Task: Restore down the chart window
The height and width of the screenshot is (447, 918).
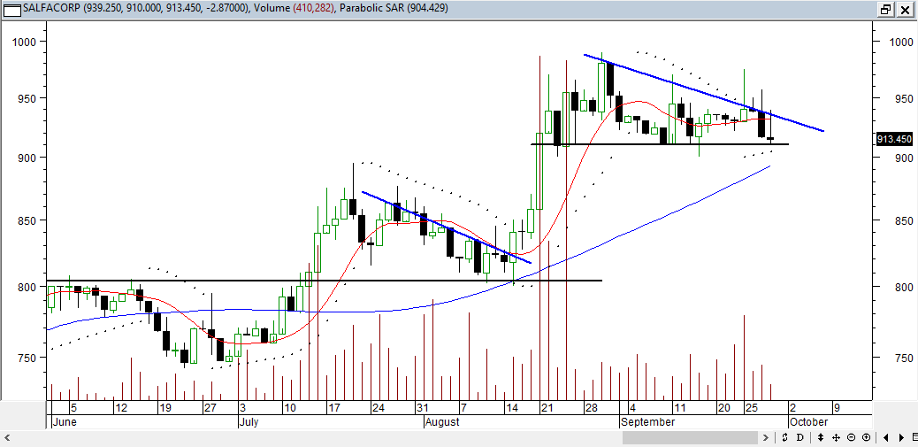Action: 886,9
